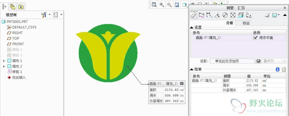Collapse the measure dialog with the black up arrow
Image resolution: width=289 pixels, height=116 pixels.
point(285,15)
